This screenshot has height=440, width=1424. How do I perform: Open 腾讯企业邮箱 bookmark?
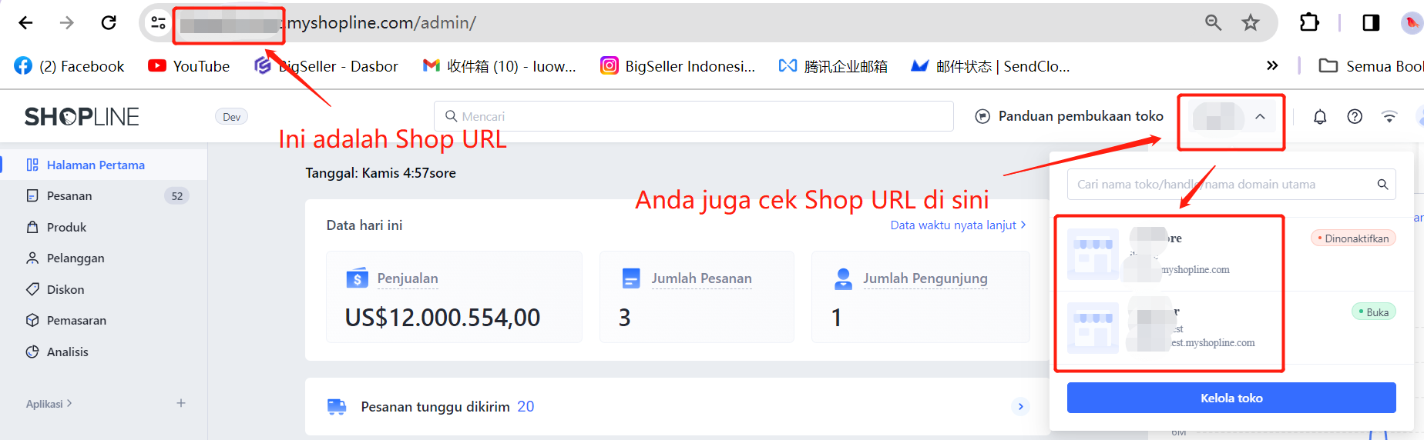click(x=833, y=66)
